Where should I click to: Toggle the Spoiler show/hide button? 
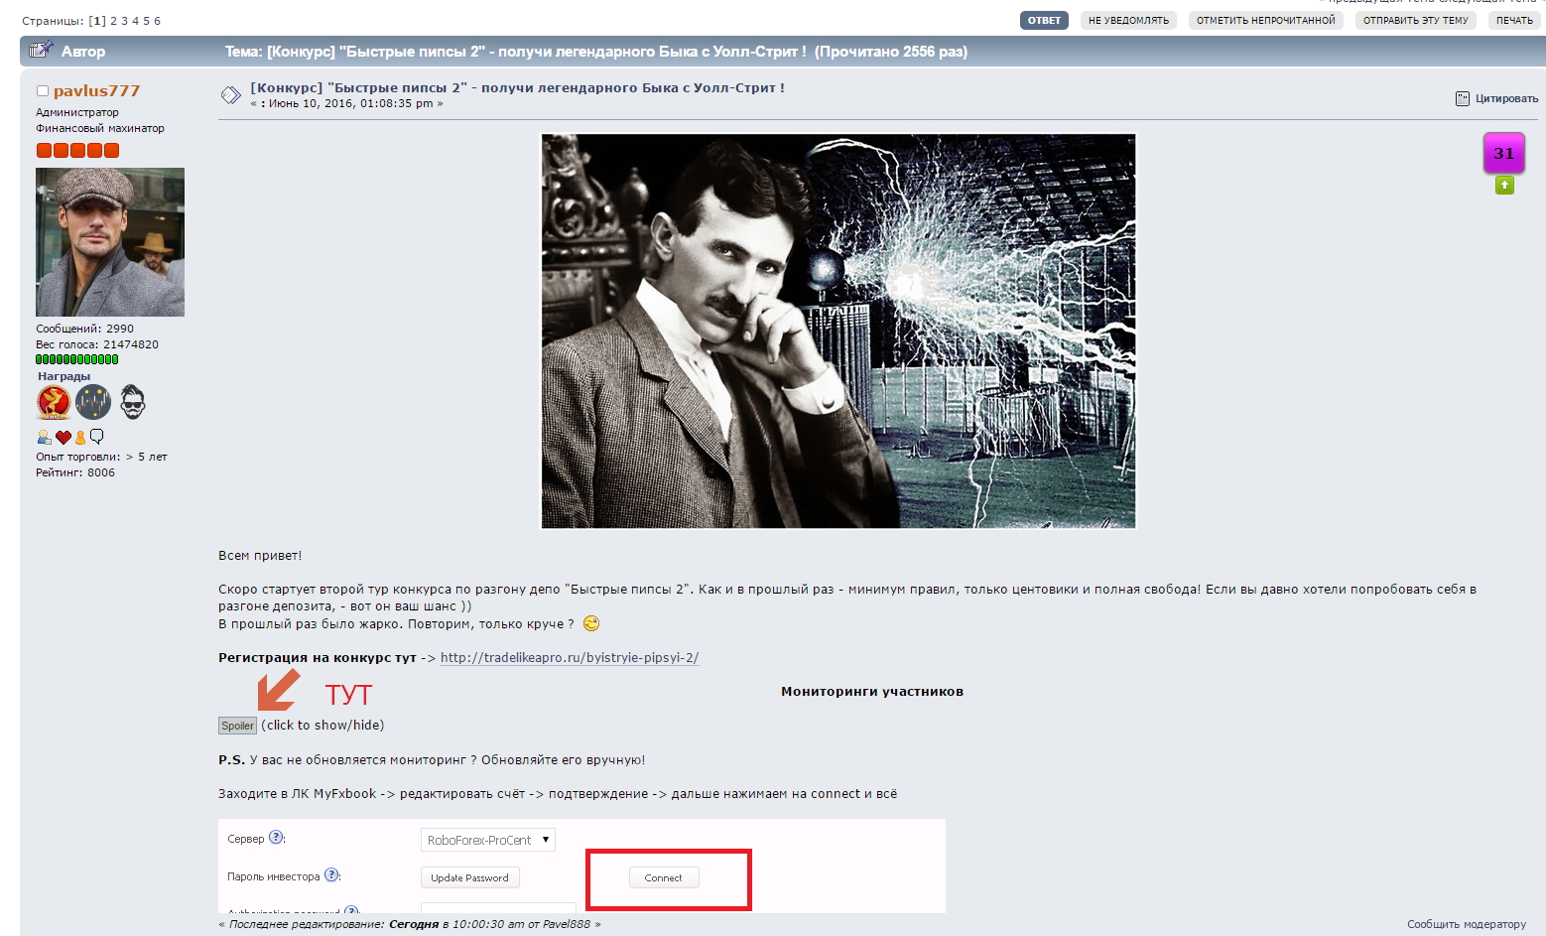point(238,726)
